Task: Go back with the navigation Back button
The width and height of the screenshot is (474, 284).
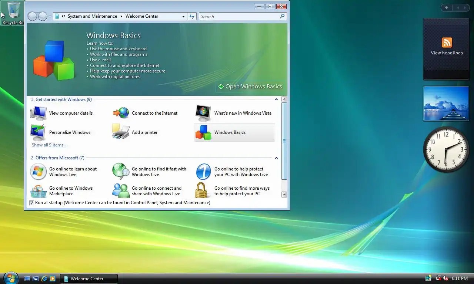Action: pos(33,16)
